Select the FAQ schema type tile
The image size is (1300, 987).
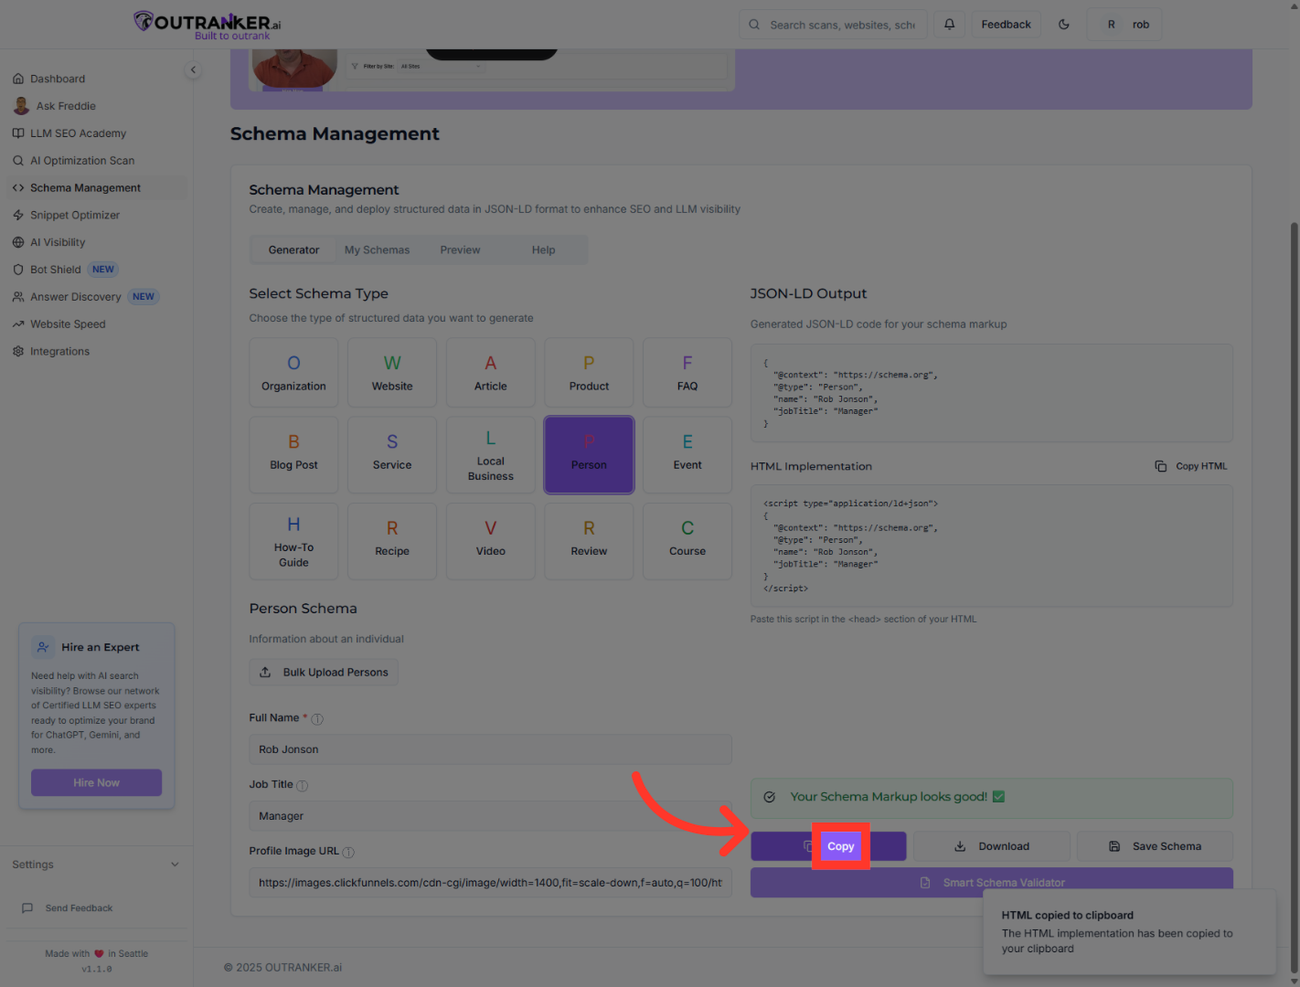click(687, 373)
